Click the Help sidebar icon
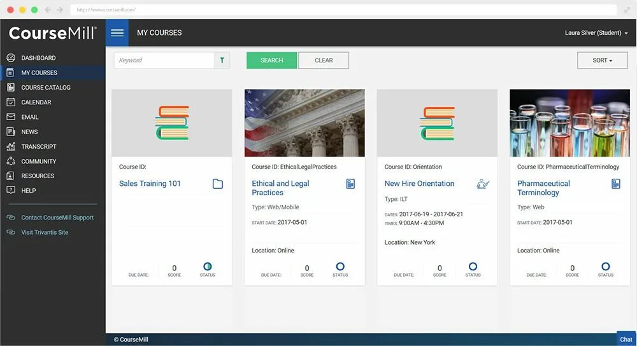The image size is (637, 346). coord(11,190)
